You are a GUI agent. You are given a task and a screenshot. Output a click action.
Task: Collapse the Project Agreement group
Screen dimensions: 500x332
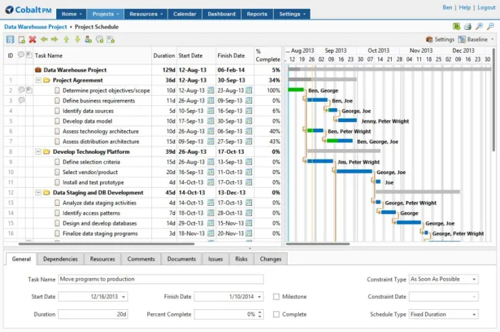(x=38, y=80)
